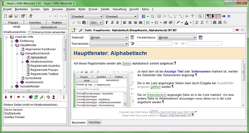Add a new chapter with the purple book icon
This screenshot has height=133, width=249.
click(x=31, y=97)
